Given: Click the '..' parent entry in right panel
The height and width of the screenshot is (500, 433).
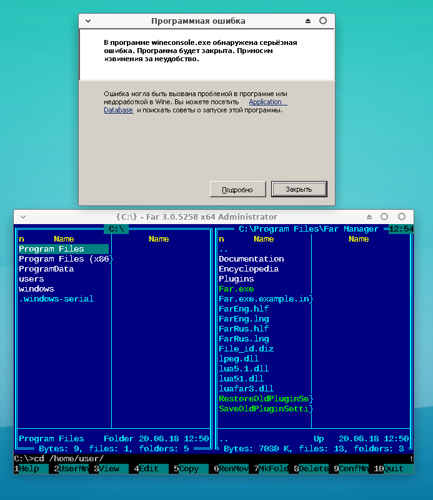Looking at the screenshot, I should 224,249.
